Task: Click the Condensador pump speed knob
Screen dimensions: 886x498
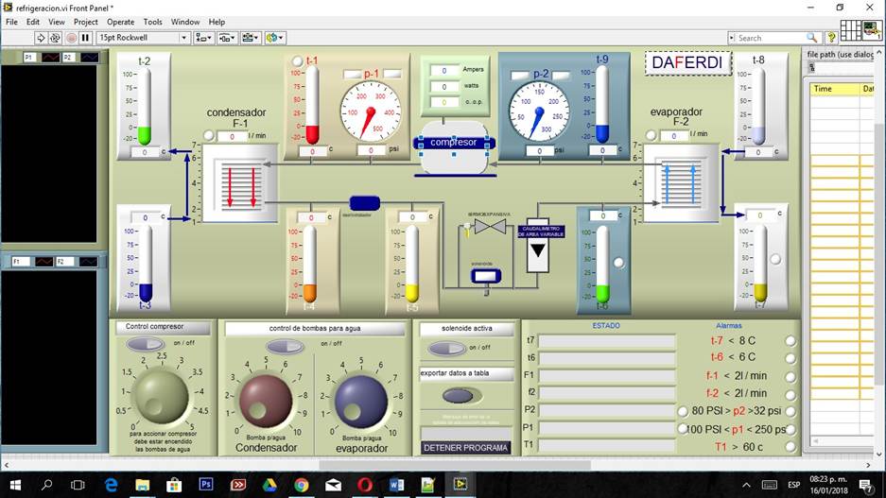Action: coord(266,399)
